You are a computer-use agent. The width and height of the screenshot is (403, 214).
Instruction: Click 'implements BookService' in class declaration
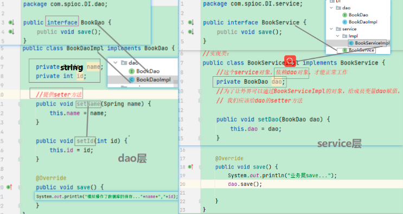coord(340,63)
